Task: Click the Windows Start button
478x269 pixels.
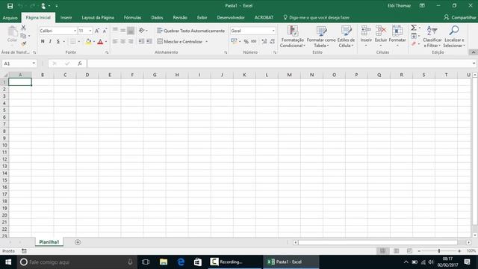Action: pos(8,262)
